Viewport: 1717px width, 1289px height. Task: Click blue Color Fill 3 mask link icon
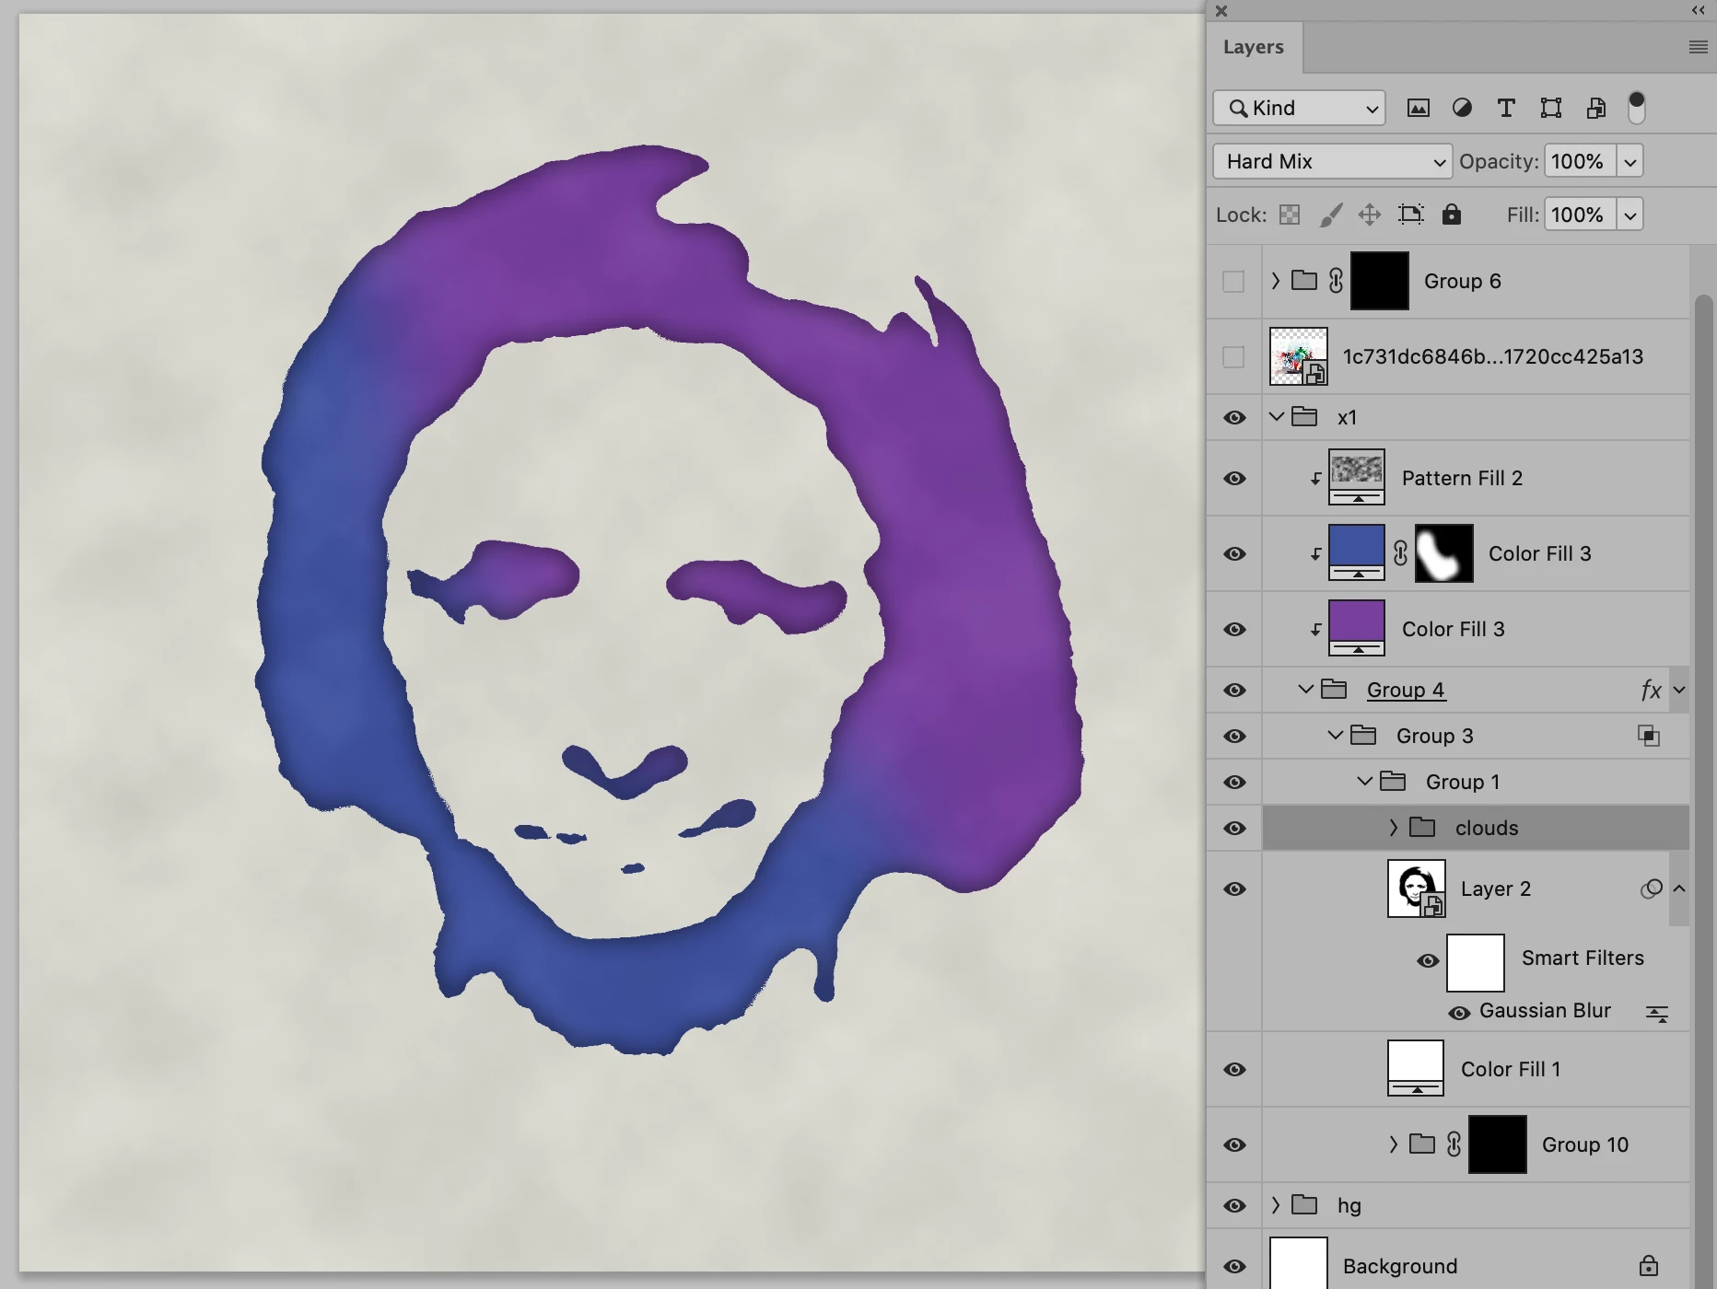pyautogui.click(x=1400, y=553)
